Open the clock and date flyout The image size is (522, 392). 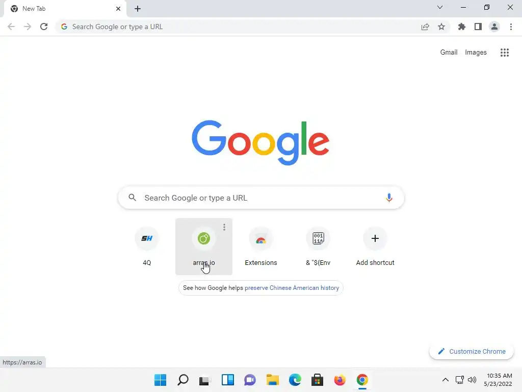click(498, 380)
